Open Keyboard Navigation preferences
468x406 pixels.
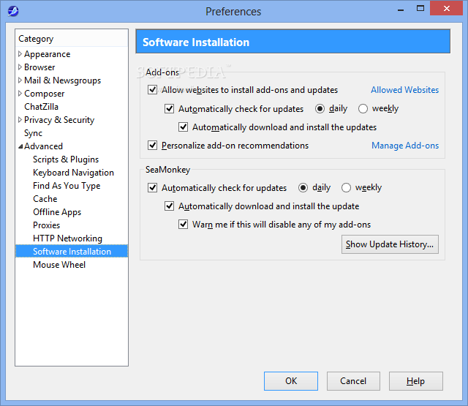pos(73,173)
